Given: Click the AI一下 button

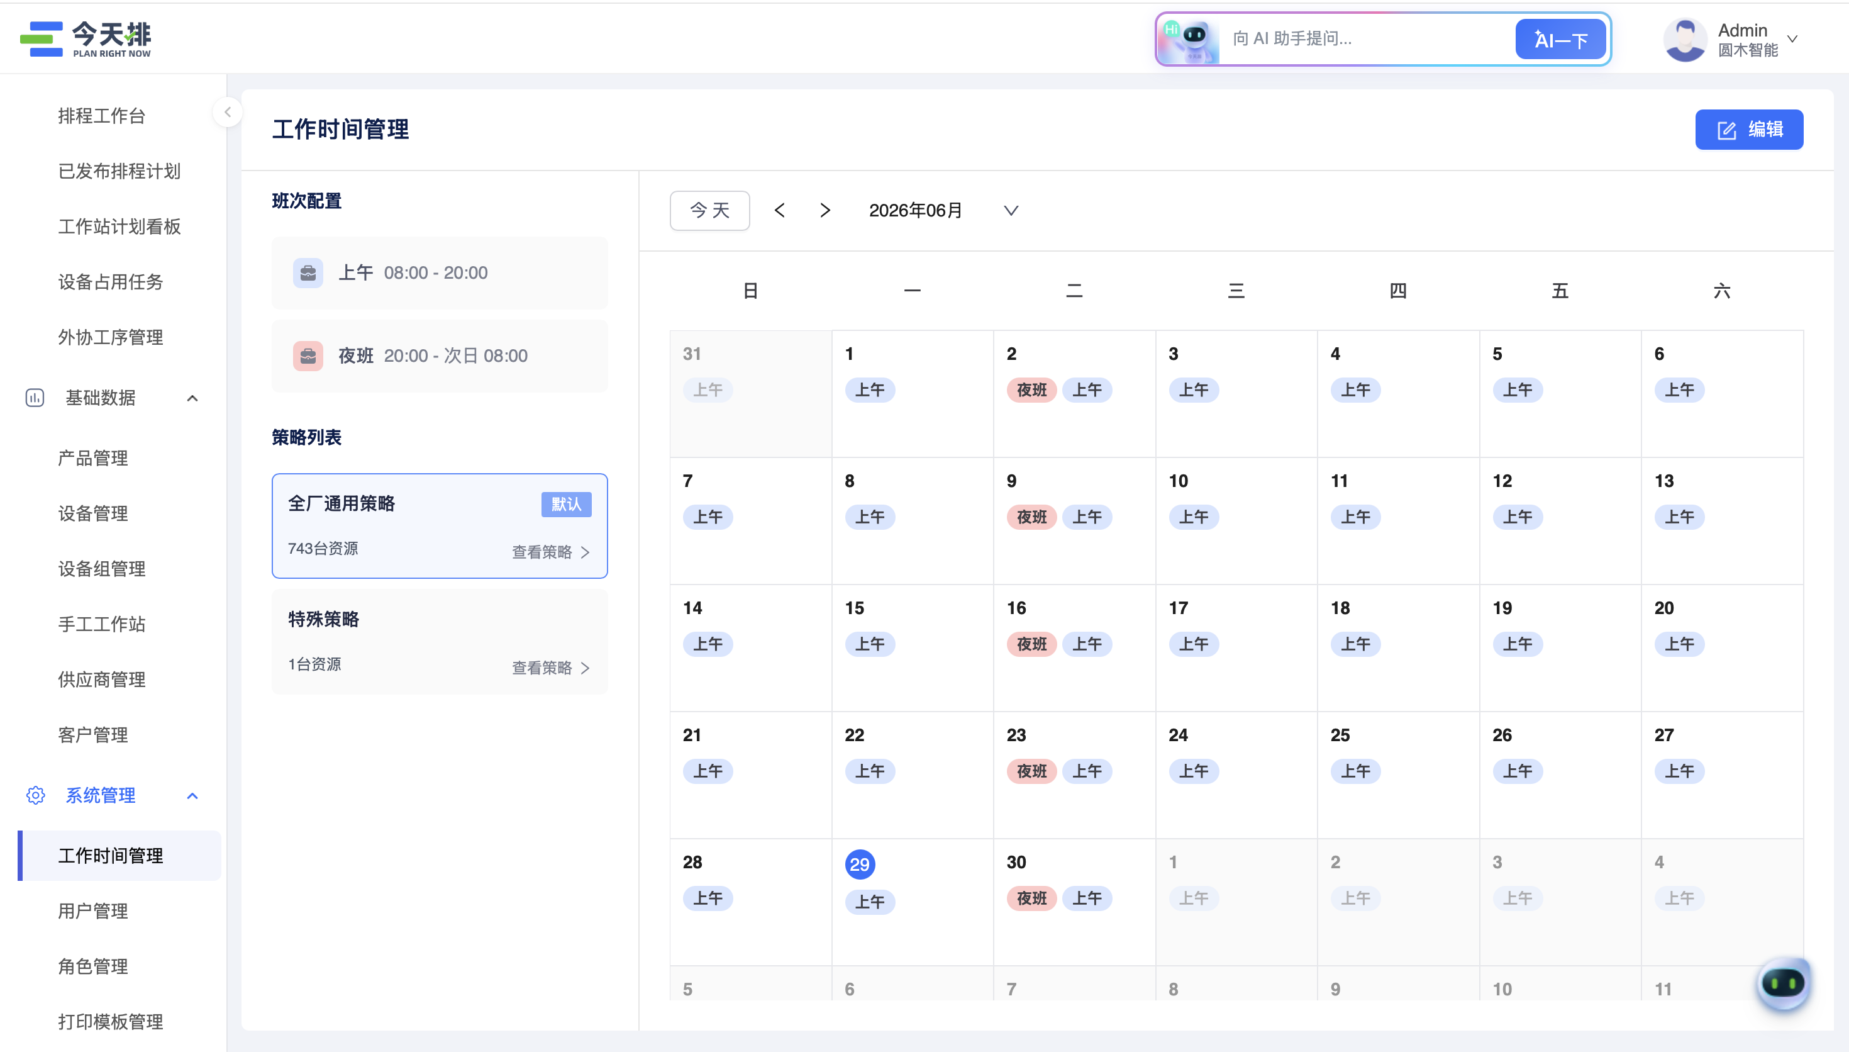Looking at the screenshot, I should (1560, 39).
